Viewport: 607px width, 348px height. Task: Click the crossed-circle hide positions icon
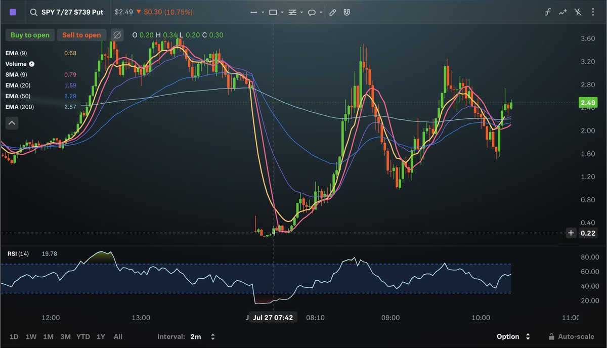point(117,35)
